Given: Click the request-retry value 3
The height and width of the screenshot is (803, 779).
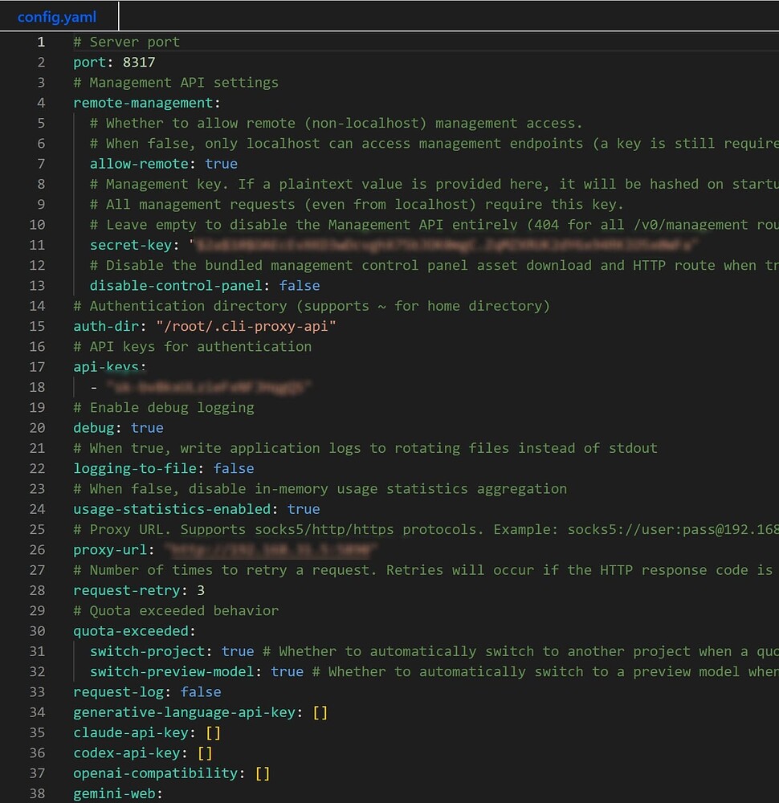Looking at the screenshot, I should click(x=201, y=590).
